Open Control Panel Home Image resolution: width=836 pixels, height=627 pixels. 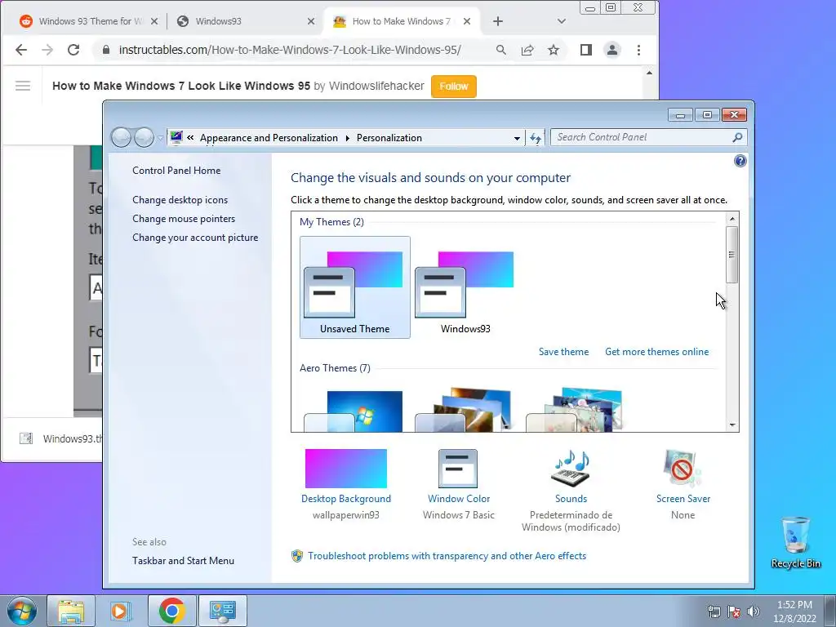coord(176,171)
